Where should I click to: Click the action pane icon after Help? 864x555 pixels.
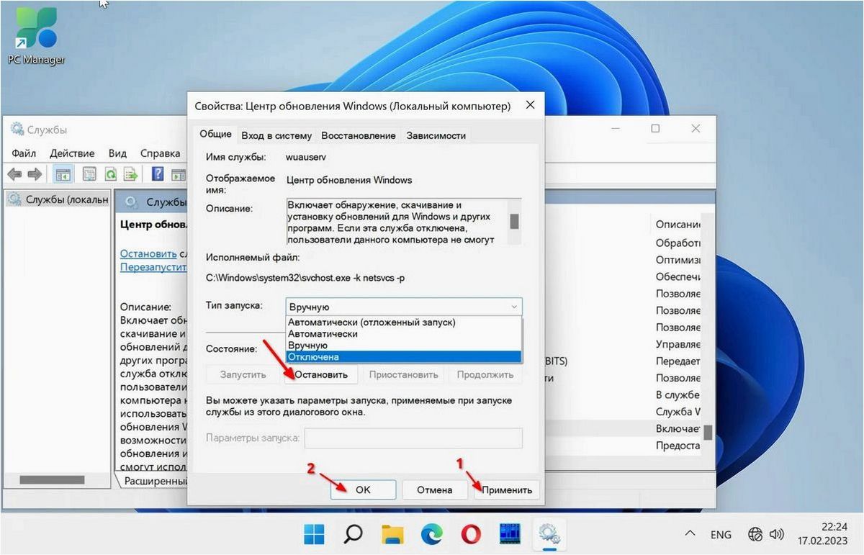pos(178,174)
